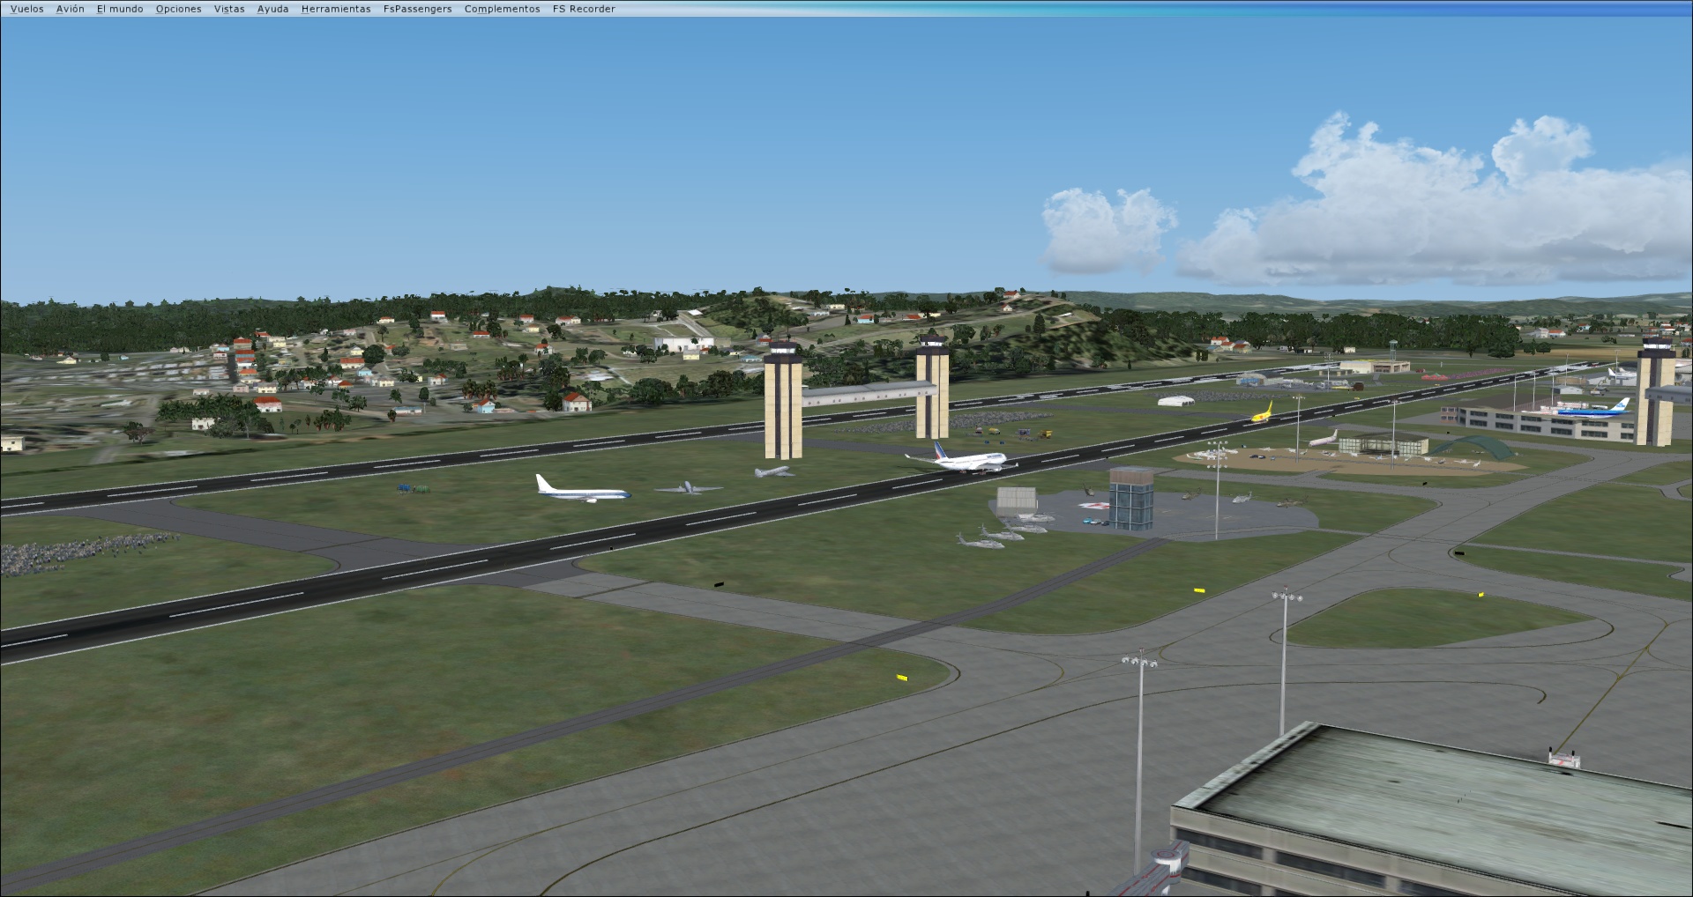Open the FS Recorder menu

coord(583,8)
